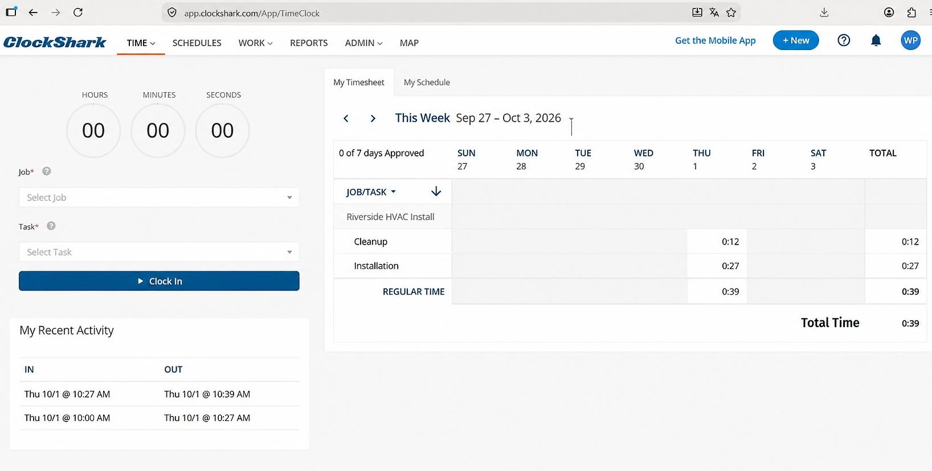This screenshot has width=932, height=471.
Task: Open the Select Task dropdown
Action: tap(159, 252)
